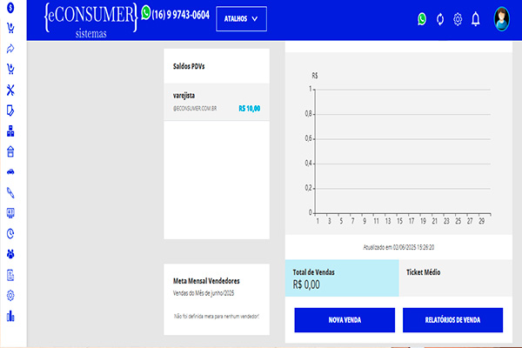Click the NOVA VENDA button
Screen dimensions: 522x348
[345, 320]
